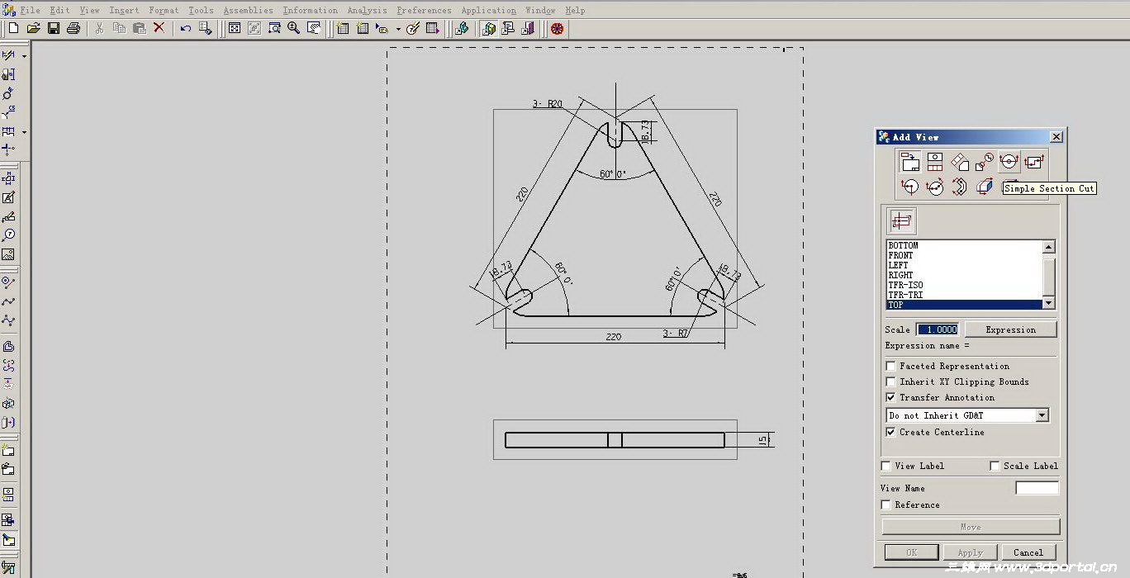Enable Inherit XY Clipping Bounds checkbox
The width and height of the screenshot is (1130, 578).
(890, 381)
